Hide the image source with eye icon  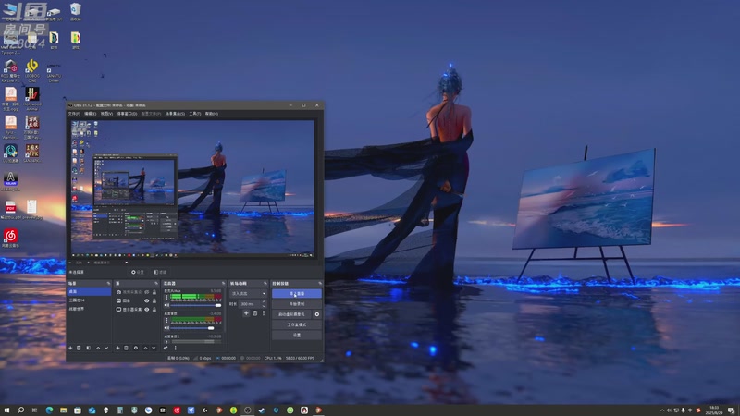(147, 301)
